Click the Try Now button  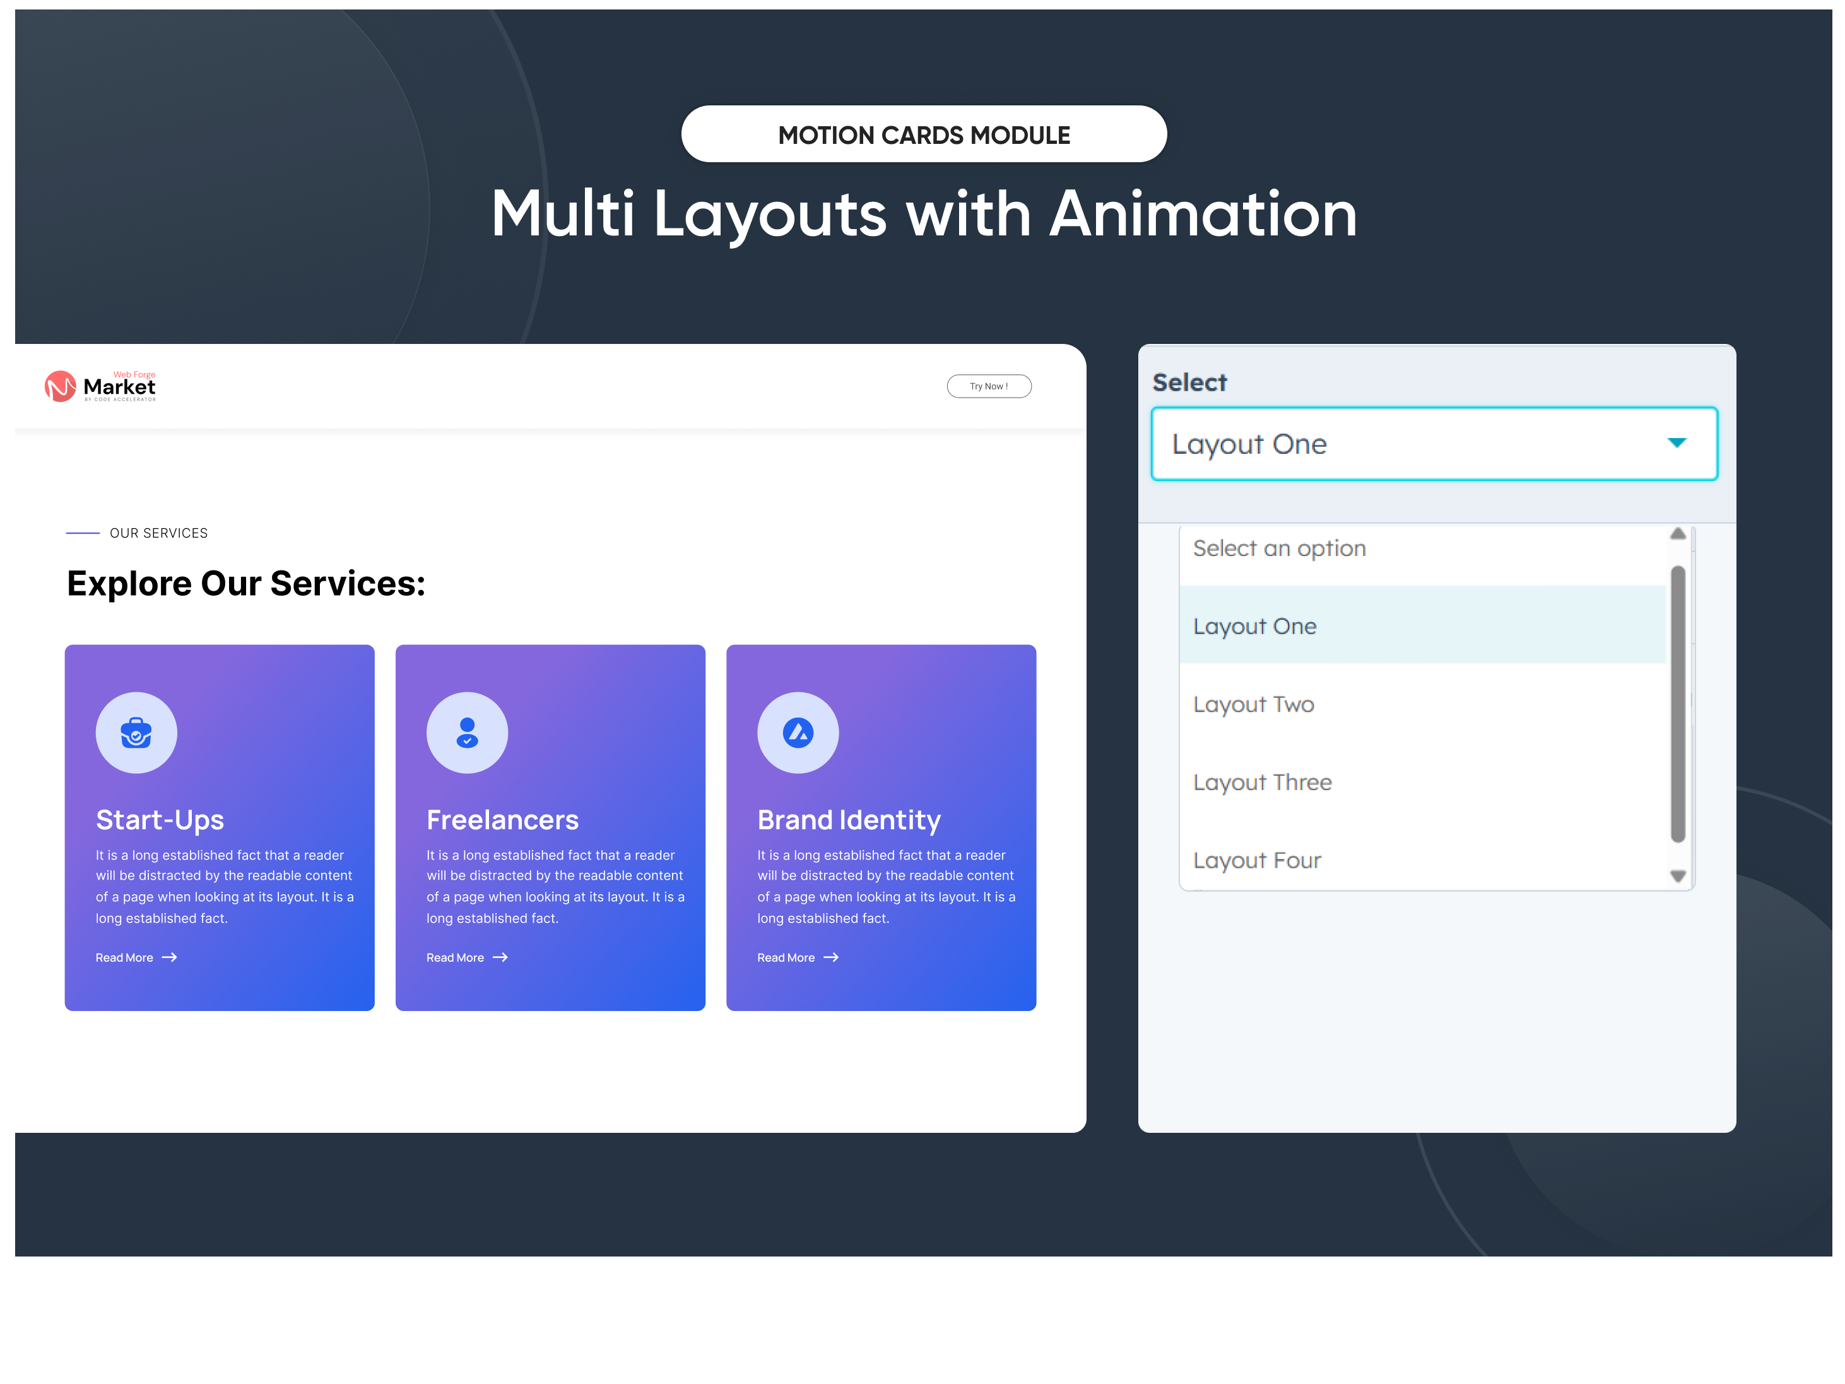pyautogui.click(x=988, y=386)
